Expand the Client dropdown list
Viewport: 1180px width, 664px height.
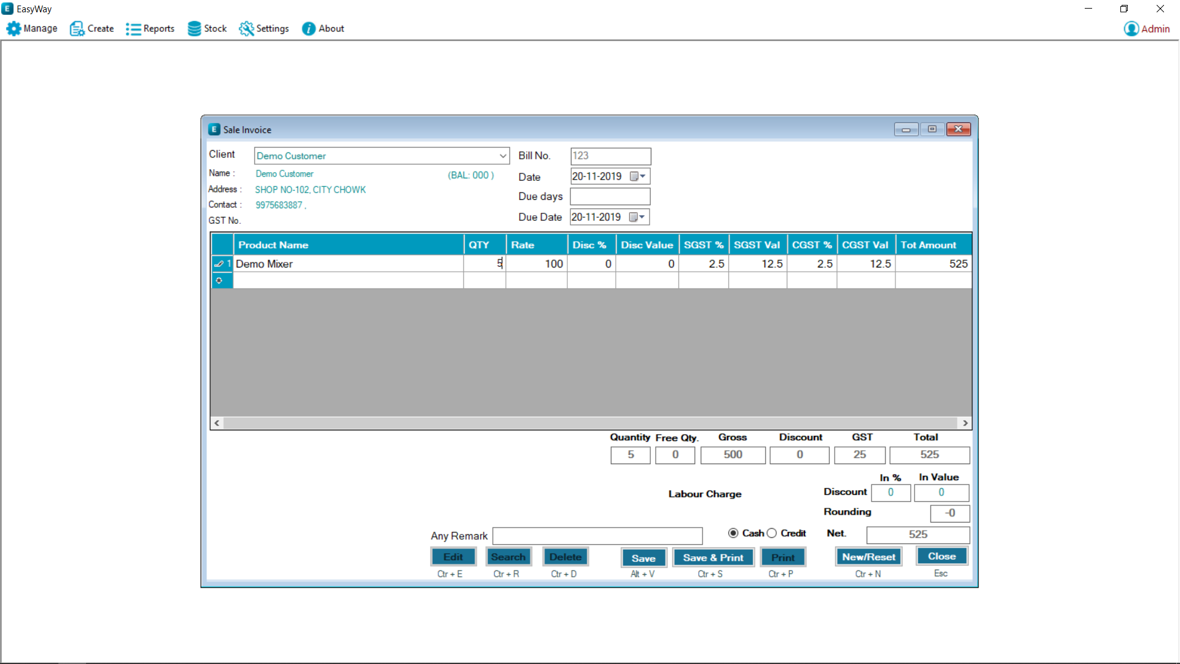point(503,156)
